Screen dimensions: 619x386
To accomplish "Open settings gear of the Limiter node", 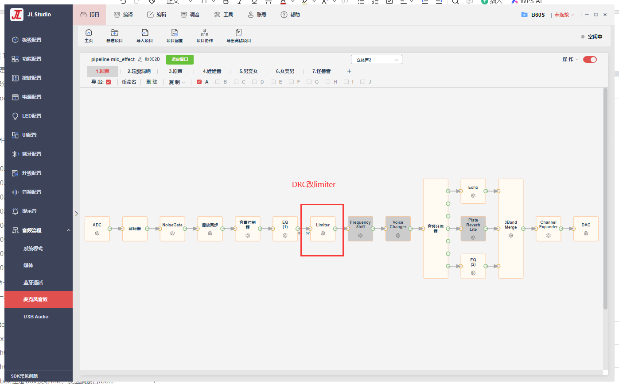I will coord(323,233).
